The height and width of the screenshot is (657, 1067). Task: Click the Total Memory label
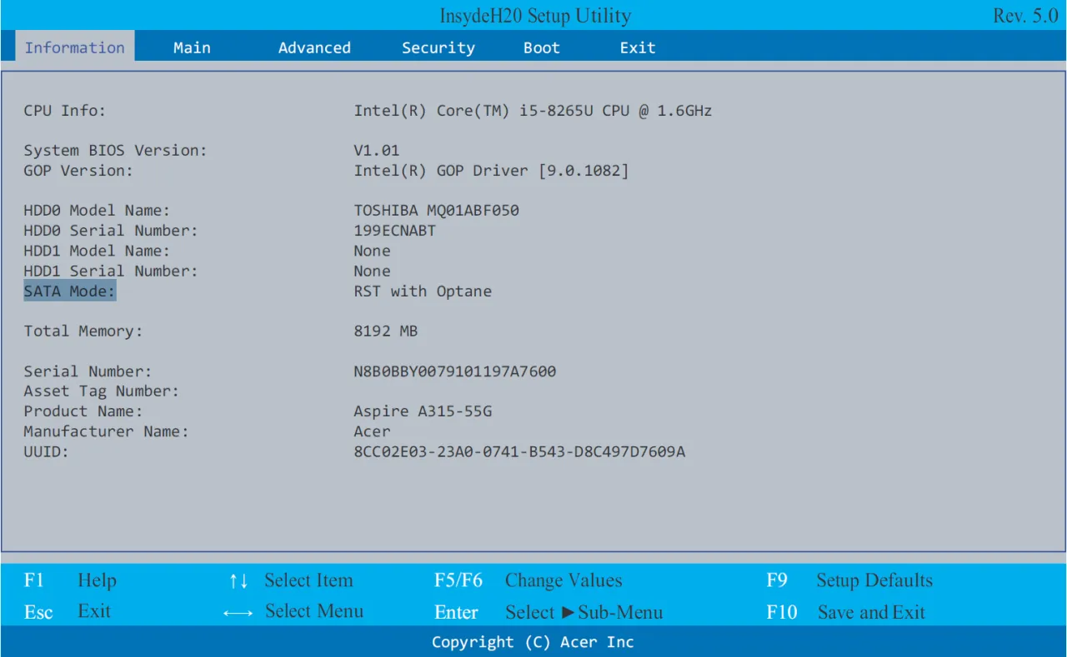83,331
